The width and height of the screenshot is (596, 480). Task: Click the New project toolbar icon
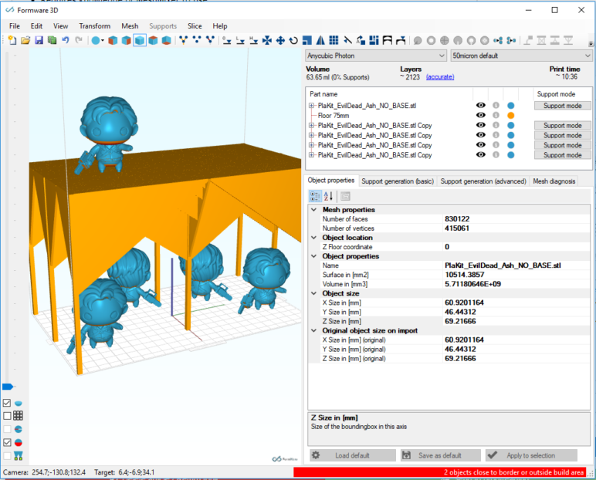12,40
